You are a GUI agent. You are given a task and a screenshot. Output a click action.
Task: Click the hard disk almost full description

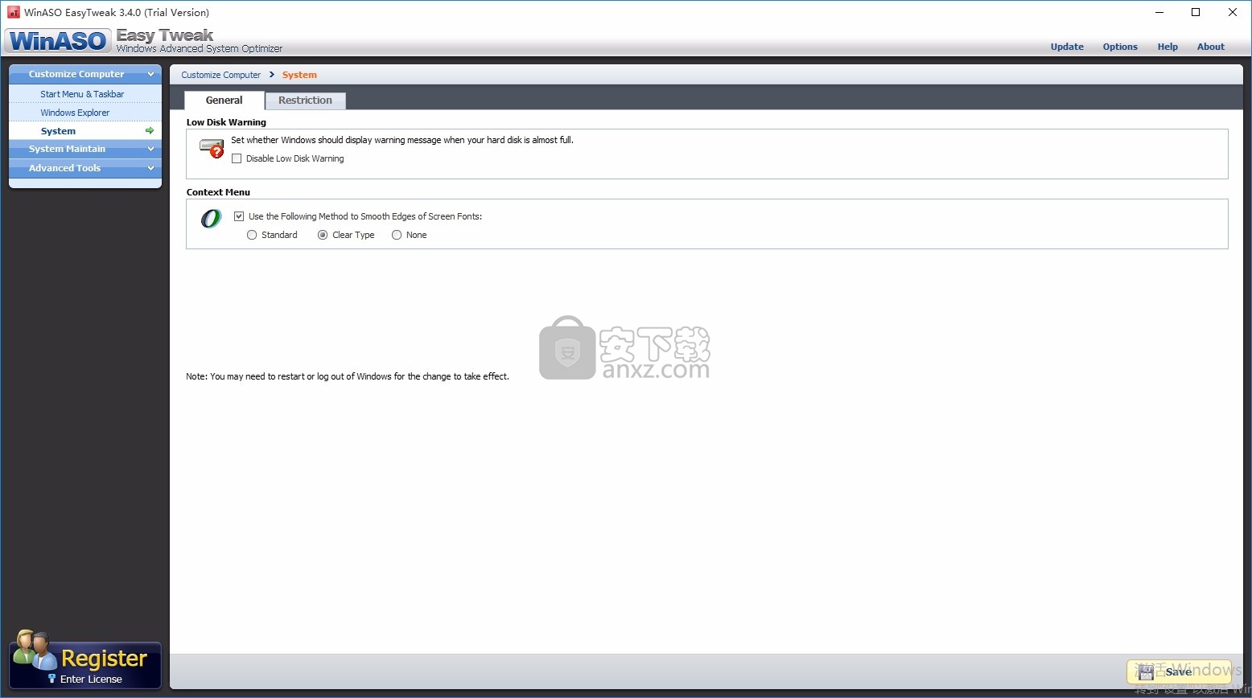pyautogui.click(x=402, y=140)
